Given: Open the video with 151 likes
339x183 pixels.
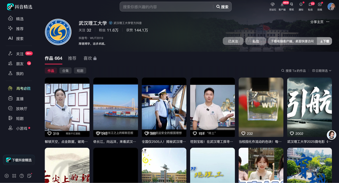Looking at the screenshot, I should click(212, 107).
